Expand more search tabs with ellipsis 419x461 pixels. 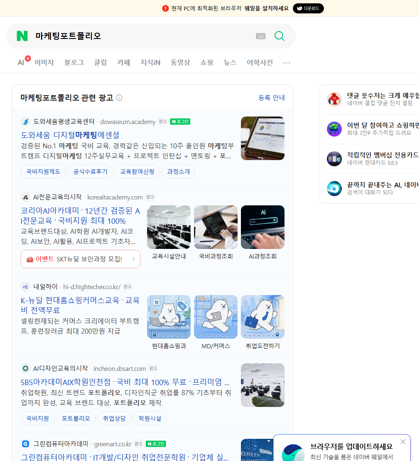coord(287,62)
